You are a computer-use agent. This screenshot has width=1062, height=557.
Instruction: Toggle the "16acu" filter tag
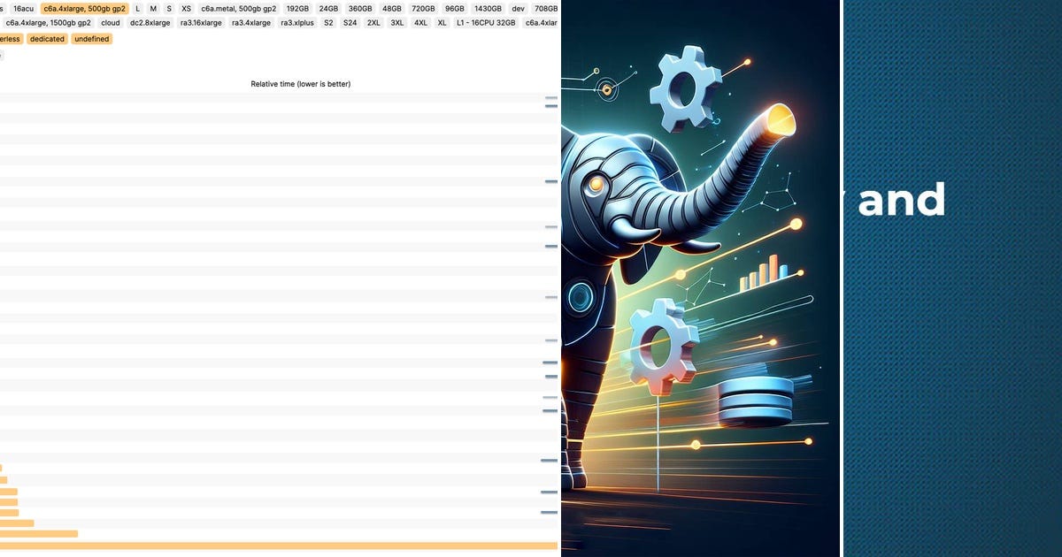point(24,8)
